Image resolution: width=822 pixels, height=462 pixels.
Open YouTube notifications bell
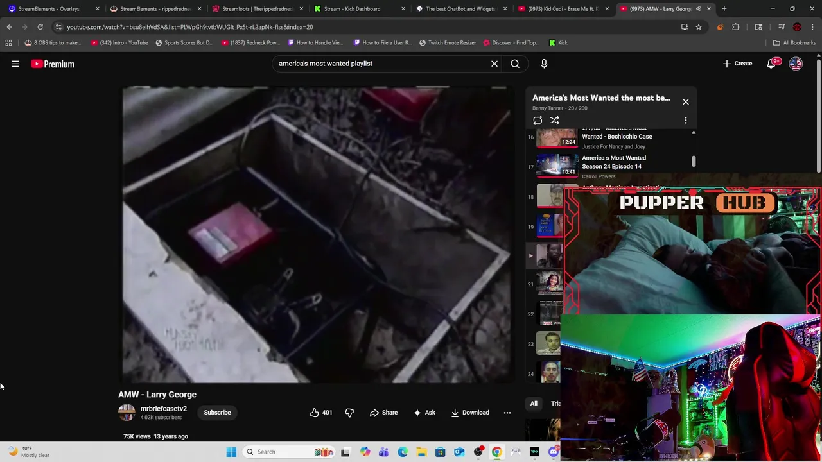(x=772, y=64)
